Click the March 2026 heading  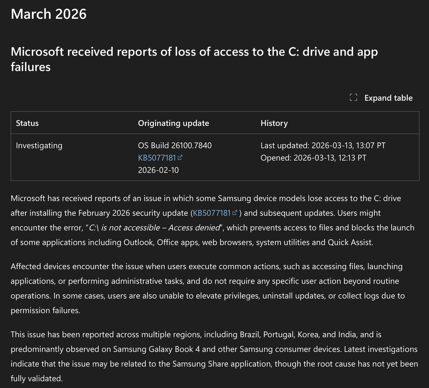pyautogui.click(x=49, y=14)
